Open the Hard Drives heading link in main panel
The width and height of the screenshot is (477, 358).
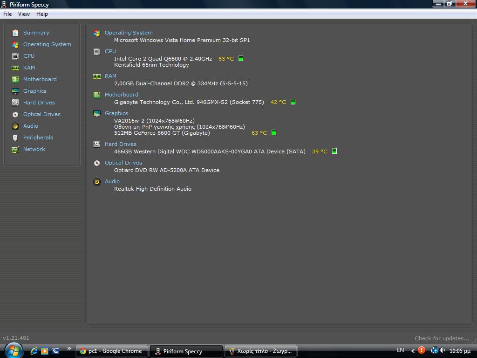(x=121, y=144)
